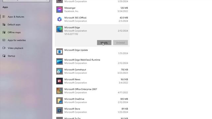The image size is (212, 119).
Task: Click the Microsoft OneDrive icon
Action: pos(60,100)
